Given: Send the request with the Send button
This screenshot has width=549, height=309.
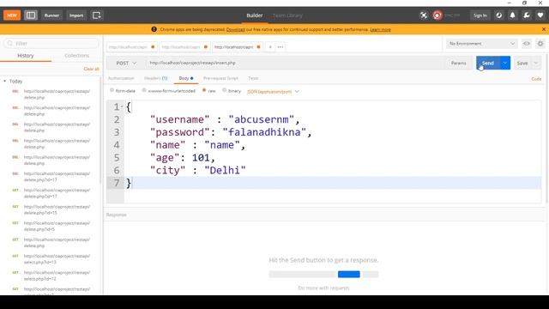Looking at the screenshot, I should 488,63.
